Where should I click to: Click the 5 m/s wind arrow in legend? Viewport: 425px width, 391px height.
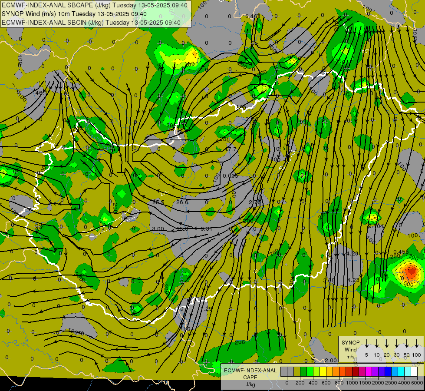(x=366, y=344)
